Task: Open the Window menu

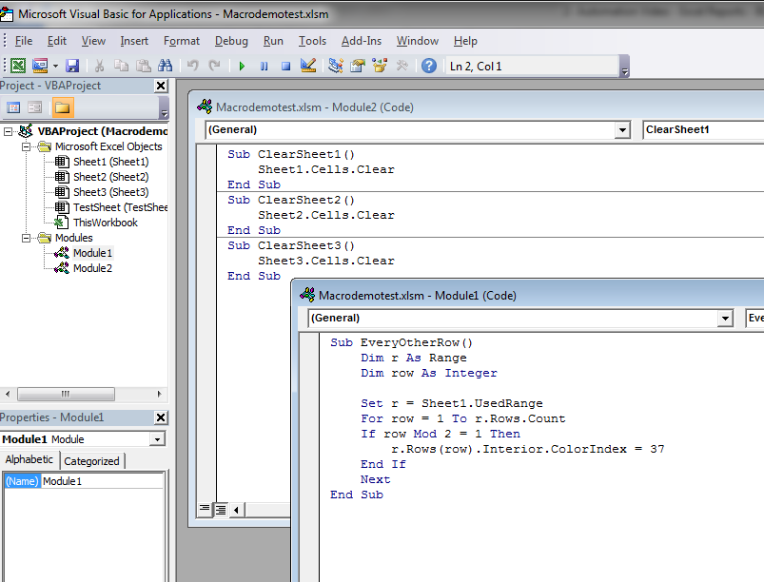Action: pyautogui.click(x=417, y=41)
